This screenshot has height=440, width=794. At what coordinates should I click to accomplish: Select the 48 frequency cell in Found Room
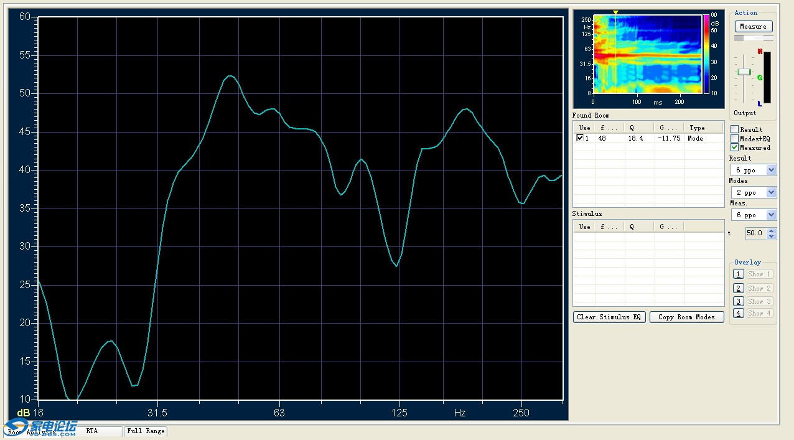pyautogui.click(x=610, y=139)
